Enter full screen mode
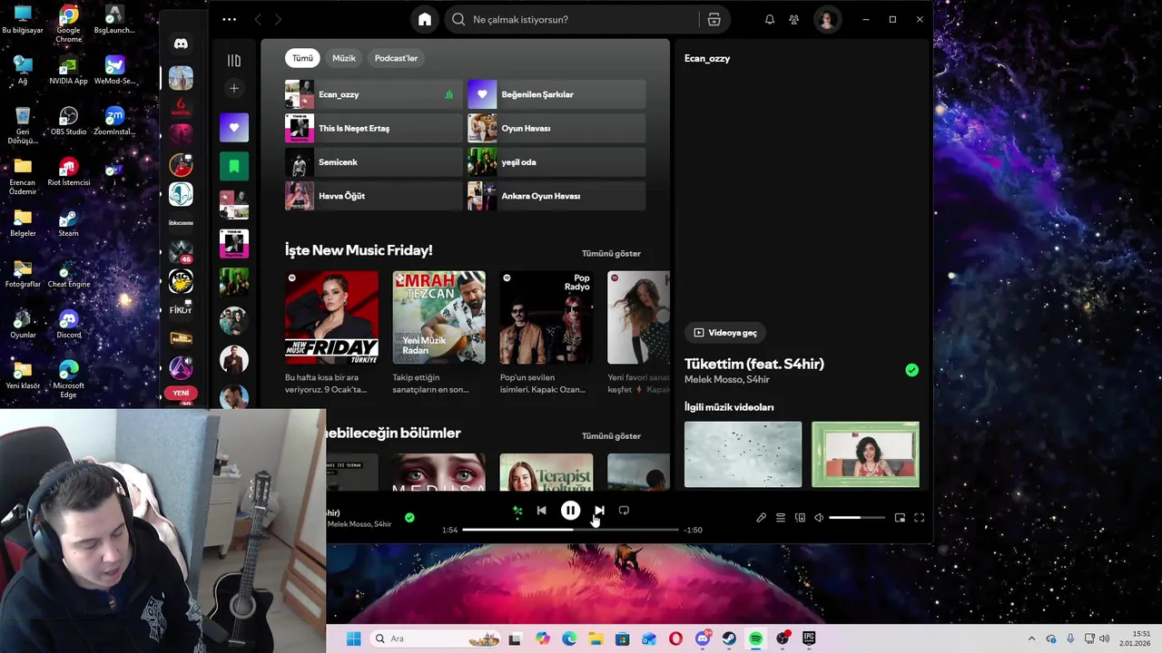 click(x=920, y=518)
